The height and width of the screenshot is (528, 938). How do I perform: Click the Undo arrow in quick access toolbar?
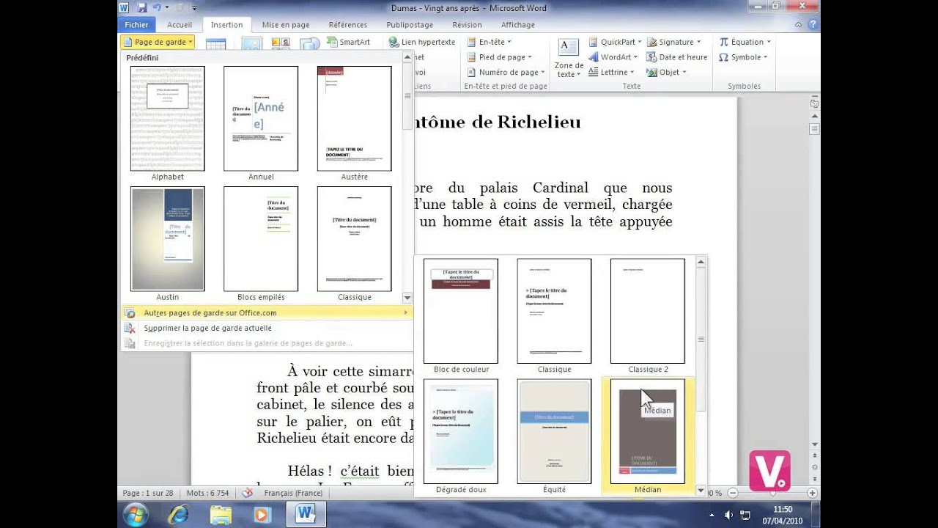(x=156, y=7)
